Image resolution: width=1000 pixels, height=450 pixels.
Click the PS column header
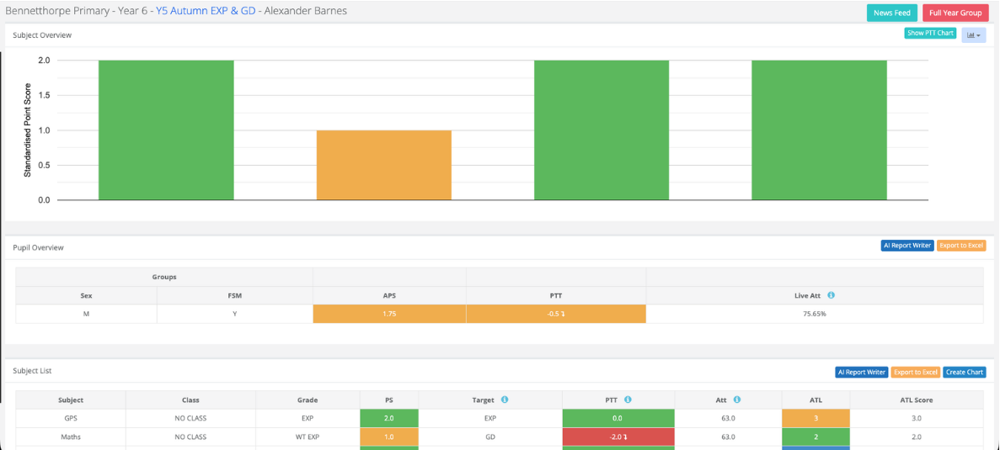click(389, 400)
